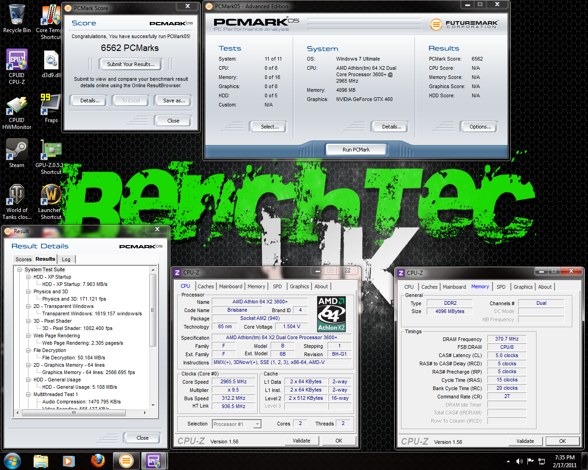This screenshot has width=588, height=470.
Task: Click the PCMark Score window title icon
Action: point(68,8)
